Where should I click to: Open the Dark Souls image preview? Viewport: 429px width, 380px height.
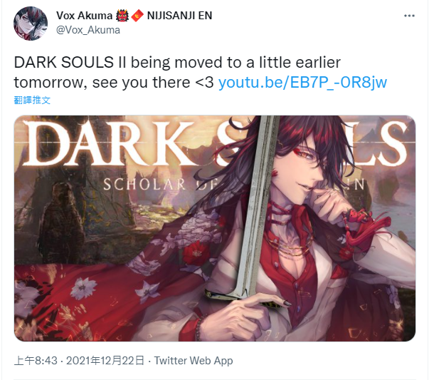[x=215, y=228]
